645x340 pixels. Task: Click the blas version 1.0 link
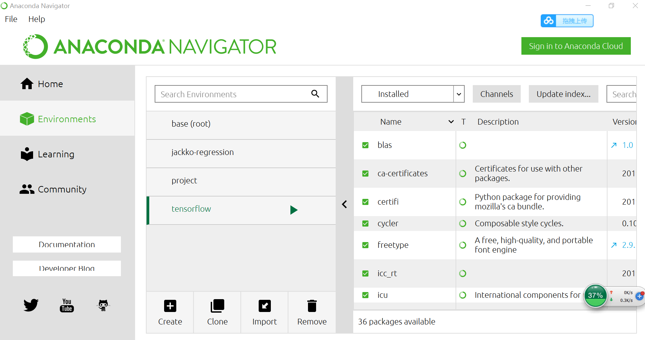coord(627,145)
